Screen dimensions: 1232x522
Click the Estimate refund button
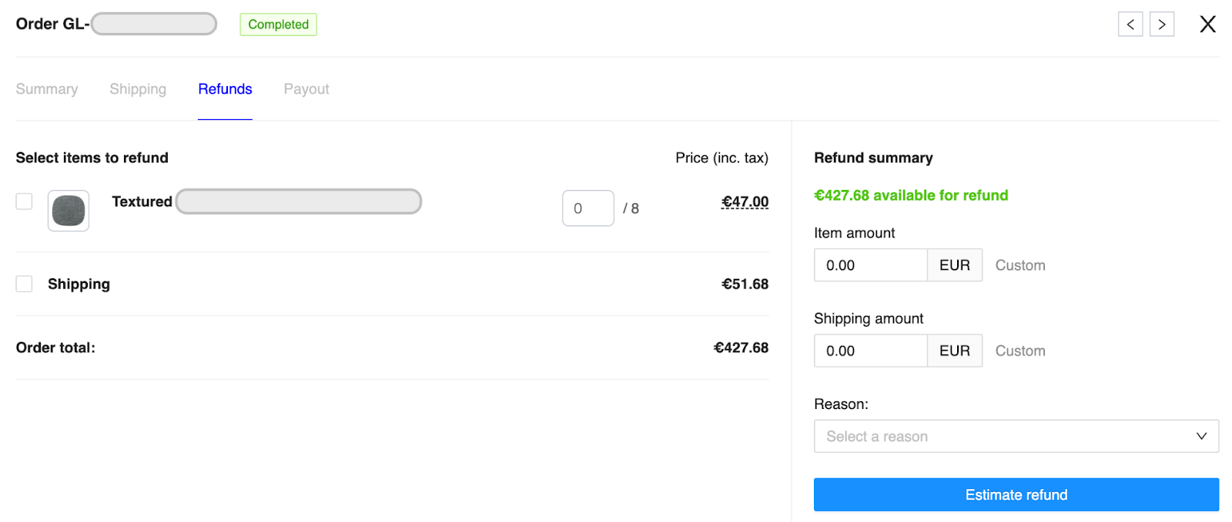tap(1016, 494)
